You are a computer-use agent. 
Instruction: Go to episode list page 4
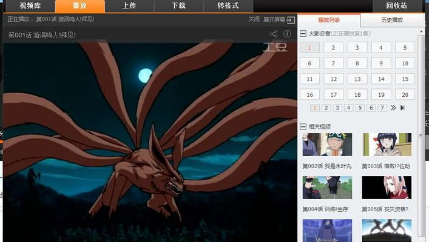pos(348,108)
